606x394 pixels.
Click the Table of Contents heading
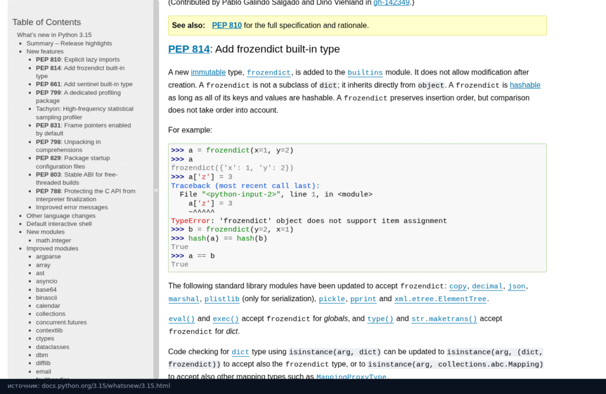click(x=46, y=22)
